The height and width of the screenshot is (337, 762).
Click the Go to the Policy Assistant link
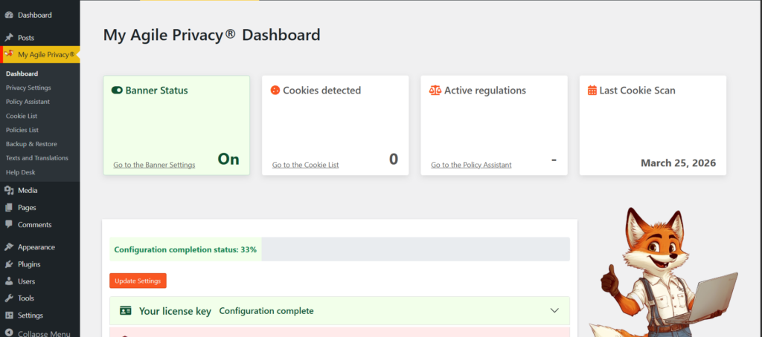point(471,165)
